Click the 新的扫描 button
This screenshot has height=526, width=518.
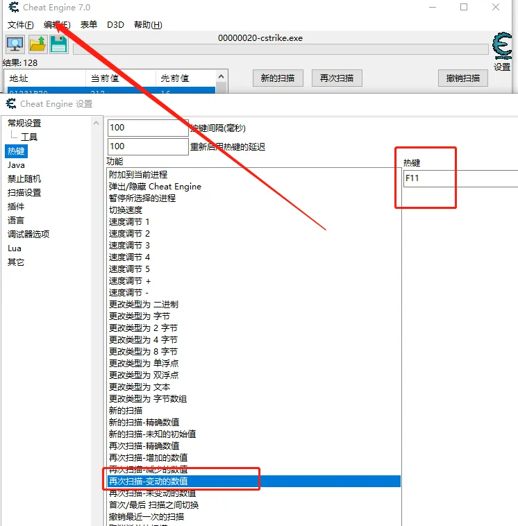278,78
